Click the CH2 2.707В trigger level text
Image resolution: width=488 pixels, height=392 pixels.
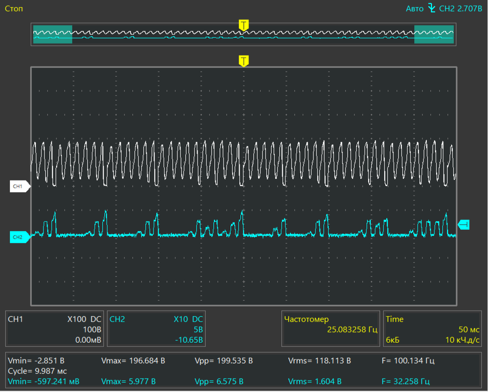(461, 9)
